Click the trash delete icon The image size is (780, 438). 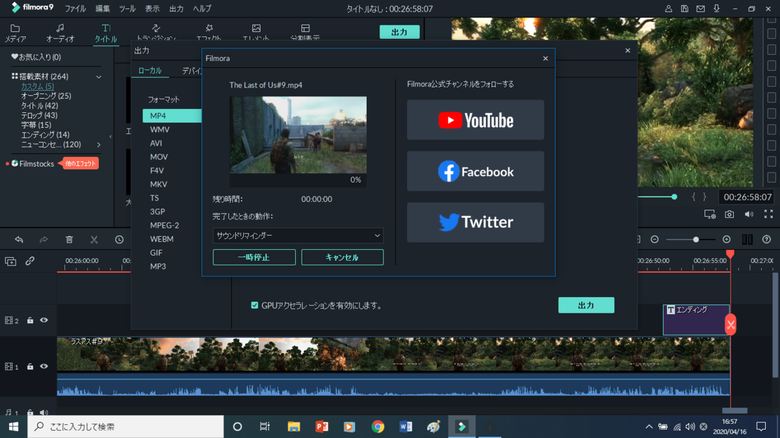pos(69,239)
